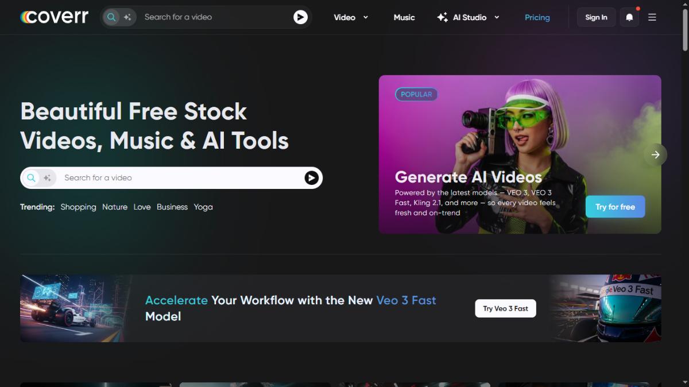This screenshot has height=387, width=689.
Task: Choose the trending tag Business
Action: 172,207
